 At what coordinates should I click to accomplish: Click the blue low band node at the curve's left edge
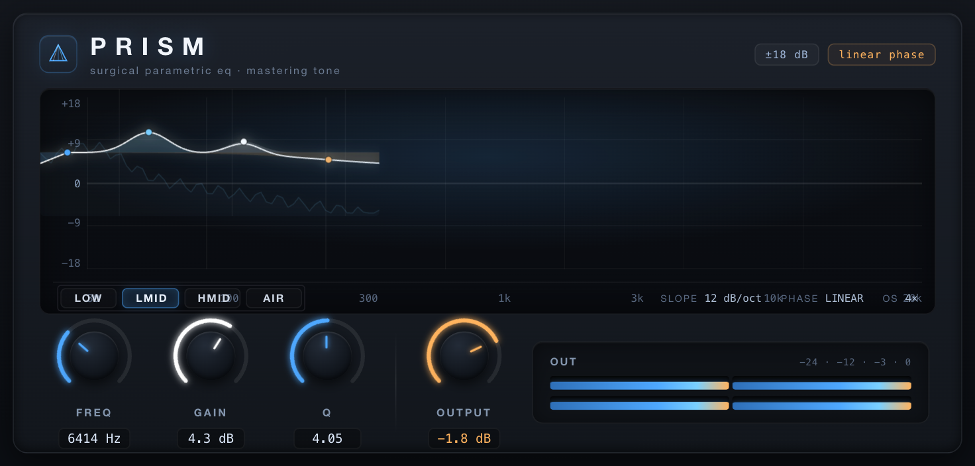(x=68, y=152)
